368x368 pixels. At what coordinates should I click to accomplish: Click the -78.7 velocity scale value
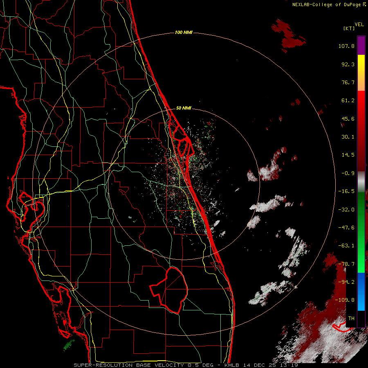346,264
